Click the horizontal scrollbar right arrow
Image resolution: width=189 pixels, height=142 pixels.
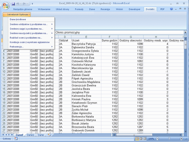(181, 135)
